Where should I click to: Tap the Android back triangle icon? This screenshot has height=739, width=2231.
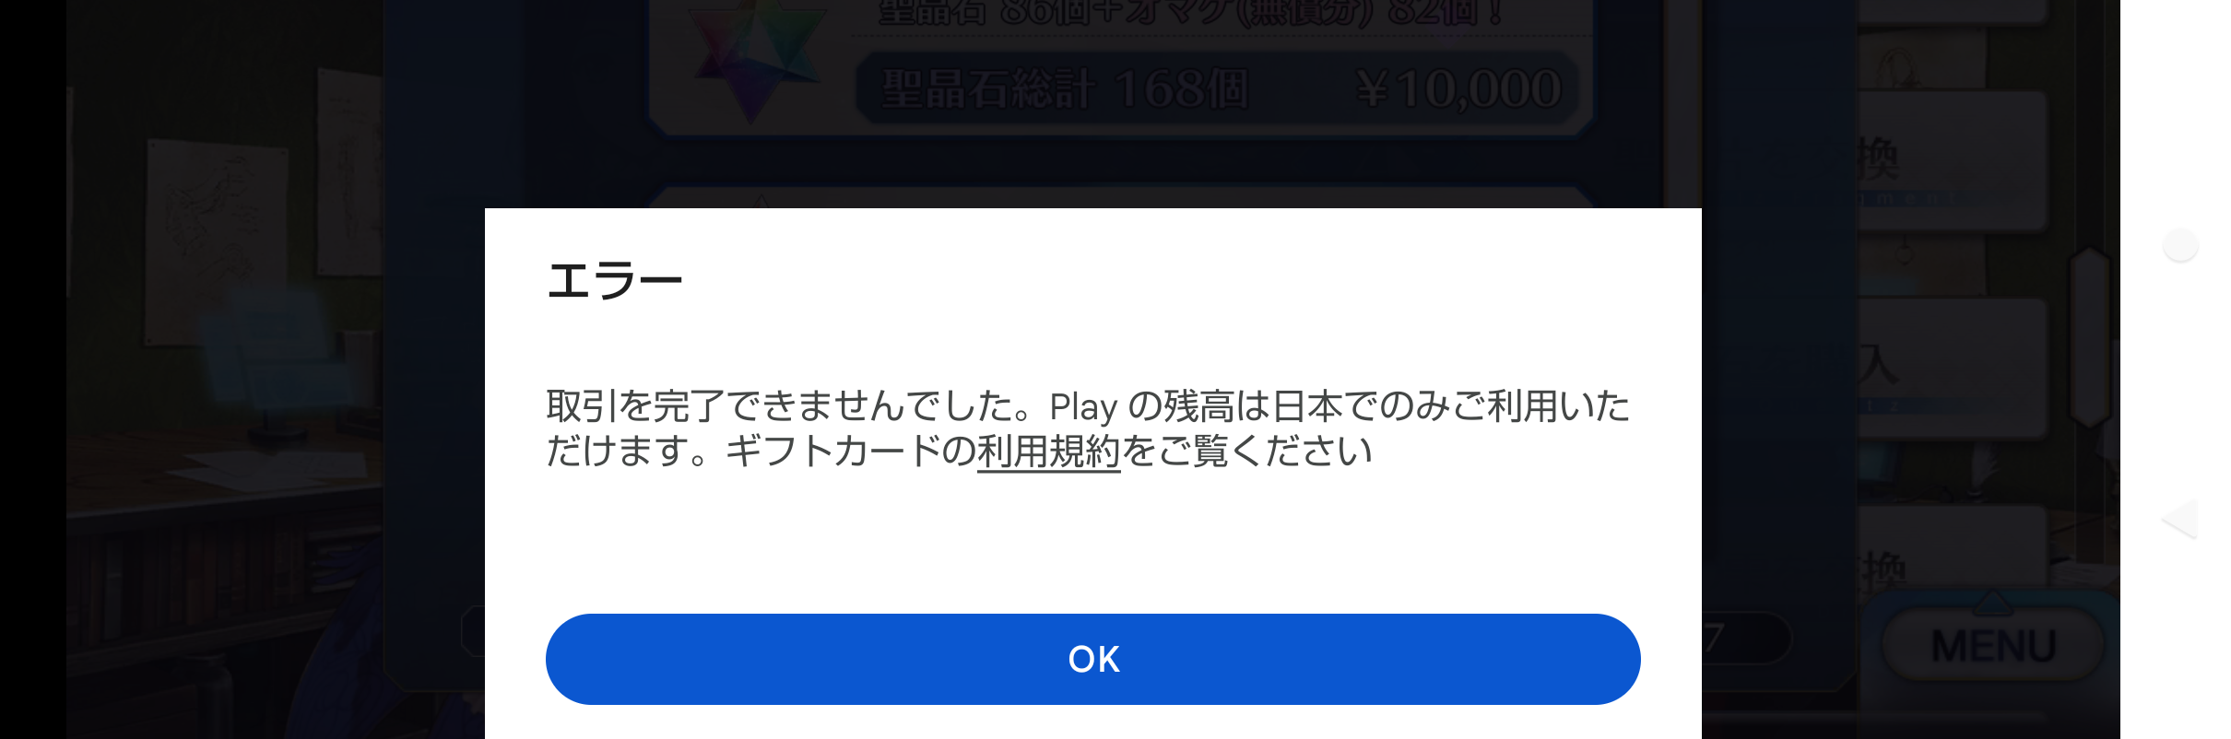pos(2180,519)
